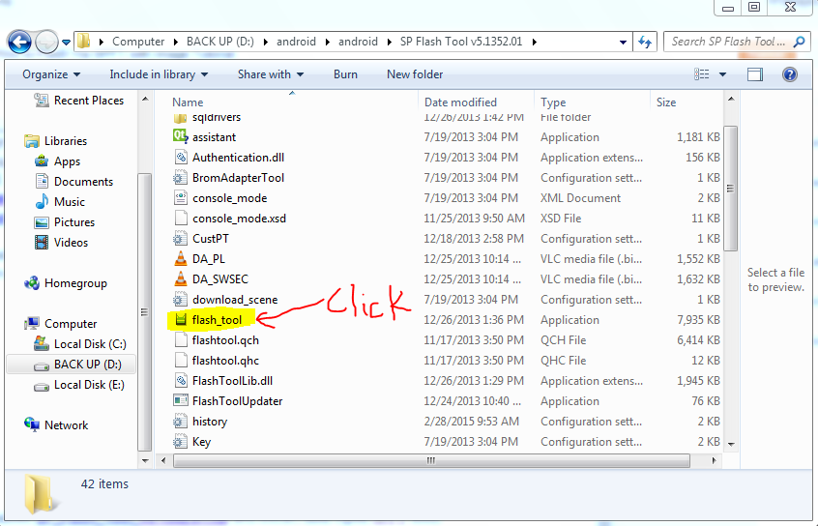Click navigation pane scroll up arrow
818x526 pixels.
pyautogui.click(x=145, y=99)
